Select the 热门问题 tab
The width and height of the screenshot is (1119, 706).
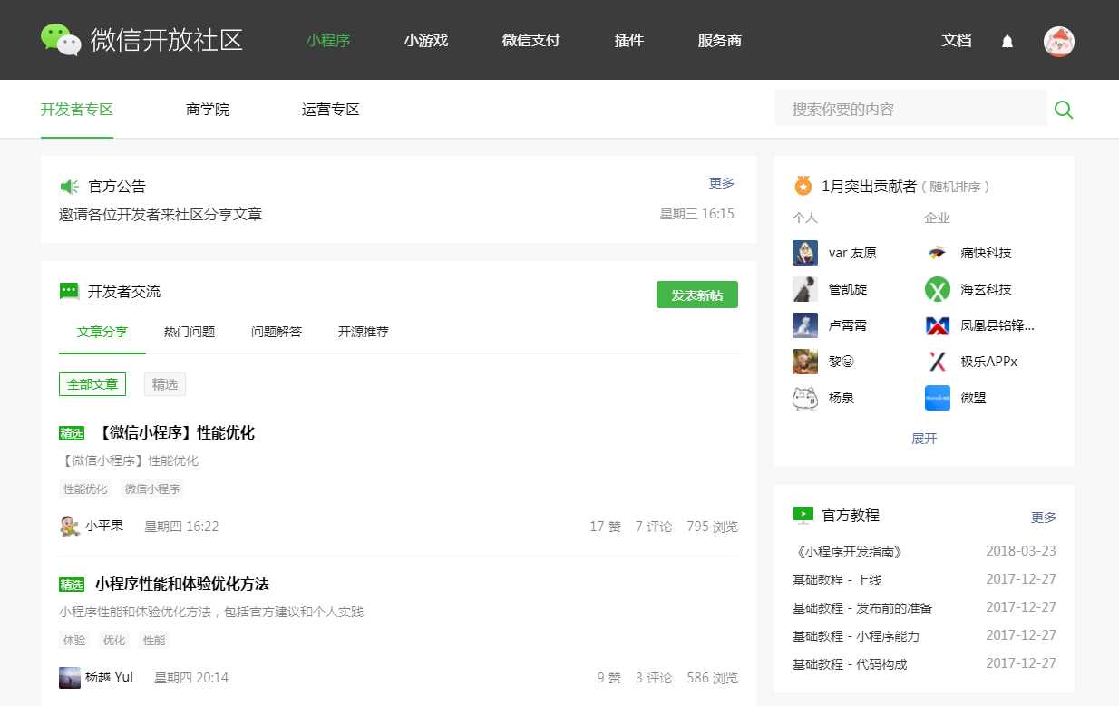[190, 332]
